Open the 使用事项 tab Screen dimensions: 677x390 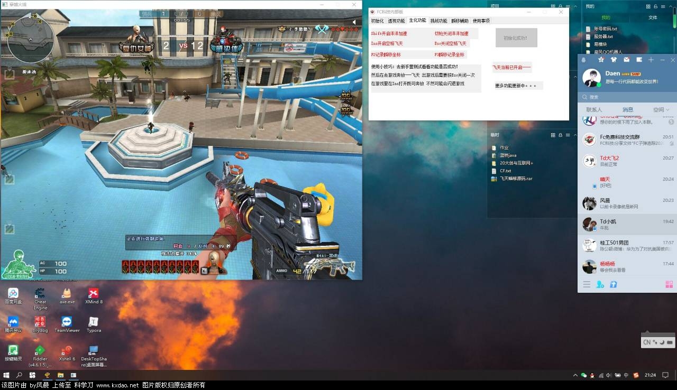click(481, 21)
